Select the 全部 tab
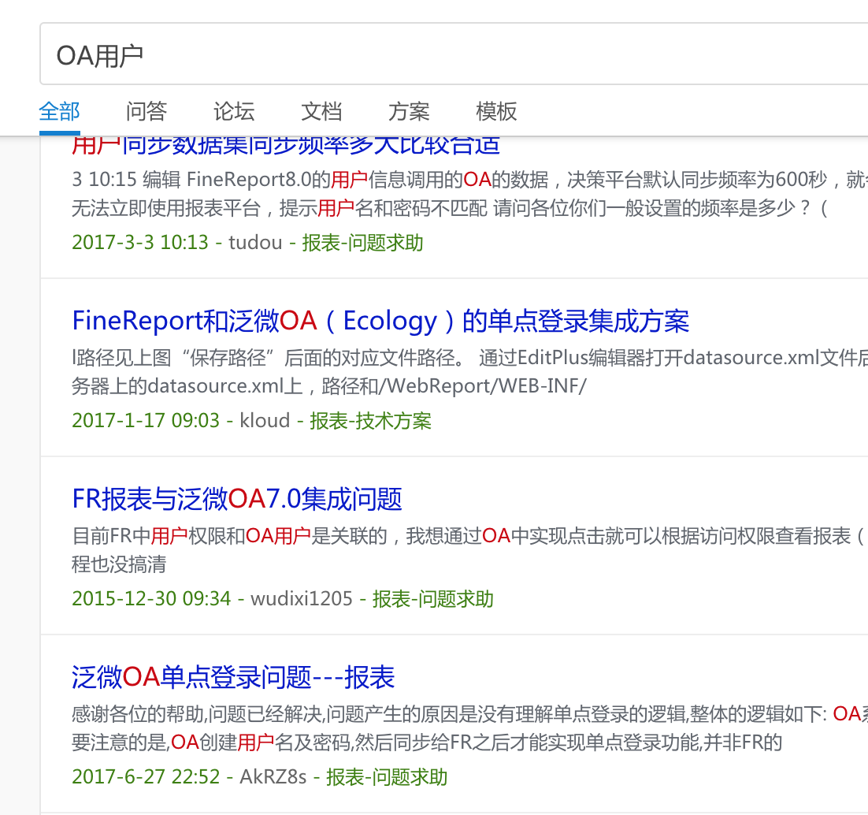Image resolution: width=868 pixels, height=815 pixels. pyautogui.click(x=59, y=111)
